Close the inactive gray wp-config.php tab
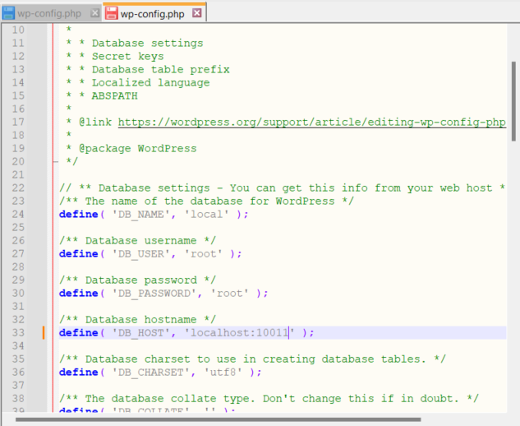The width and height of the screenshot is (520, 426). pyautogui.click(x=95, y=14)
